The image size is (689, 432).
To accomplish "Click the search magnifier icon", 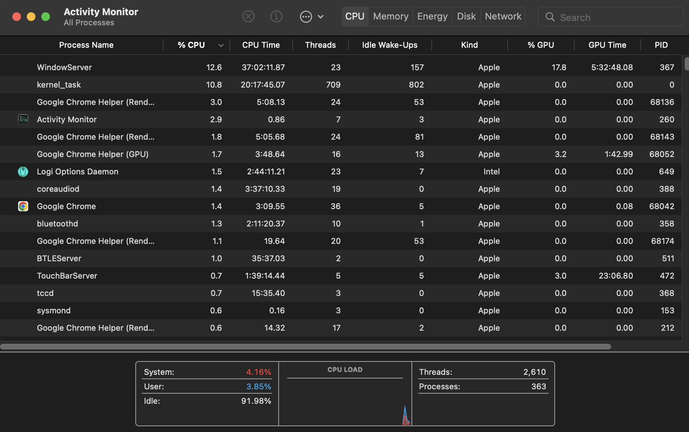I will (550, 17).
